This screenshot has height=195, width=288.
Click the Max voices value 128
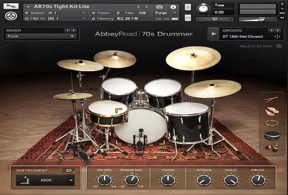tap(142, 13)
